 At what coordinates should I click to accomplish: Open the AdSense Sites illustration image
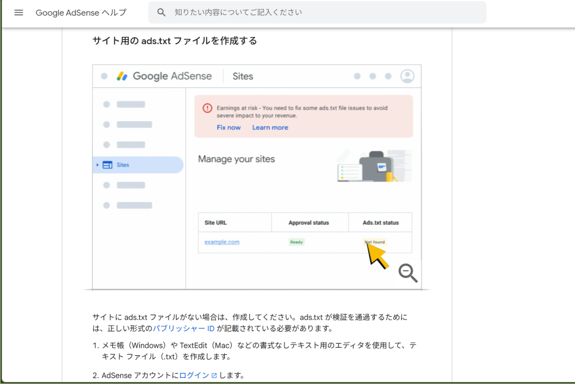click(x=256, y=177)
